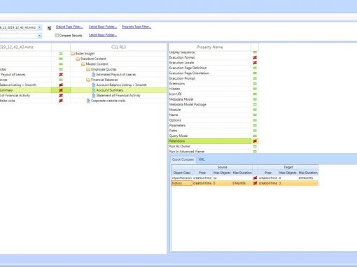Screen dimensions: 357x267
Task: Select the Run As Owner property
Action: pos(209,146)
